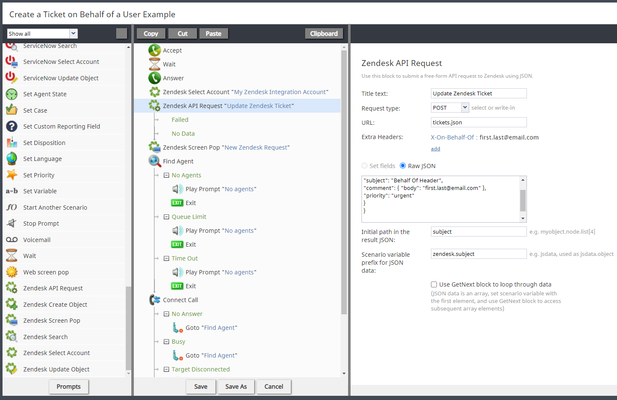Click the scenario tree scrollbar thumb
Image resolution: width=617 pixels, height=400 pixels.
coord(344,182)
